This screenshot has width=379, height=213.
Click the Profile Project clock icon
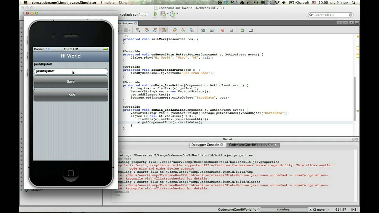click(x=172, y=14)
